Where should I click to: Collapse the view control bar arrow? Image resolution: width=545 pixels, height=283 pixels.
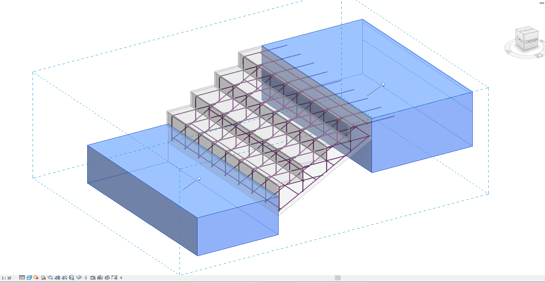[121, 278]
